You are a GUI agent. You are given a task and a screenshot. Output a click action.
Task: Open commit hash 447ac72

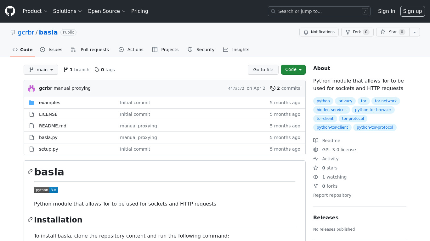236,88
